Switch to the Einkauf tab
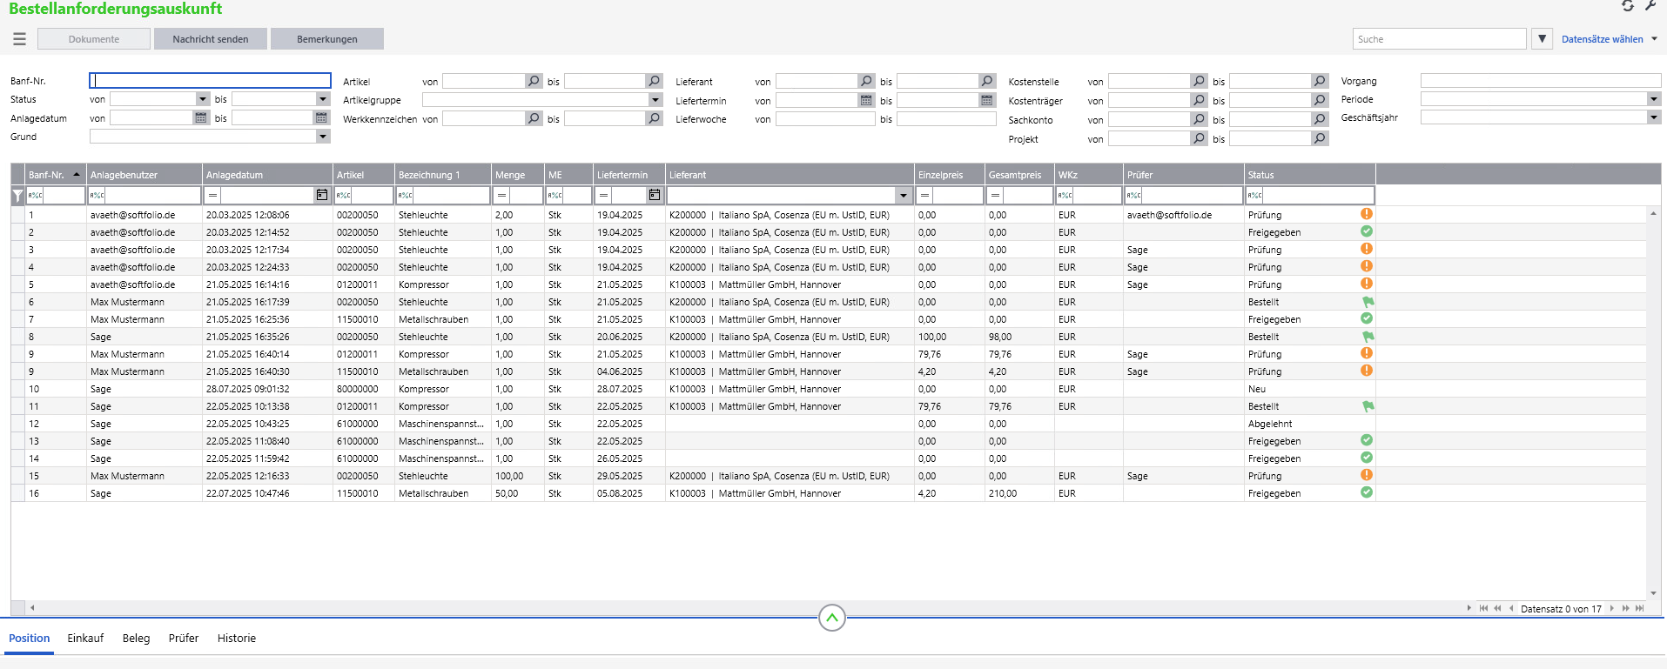 point(85,638)
